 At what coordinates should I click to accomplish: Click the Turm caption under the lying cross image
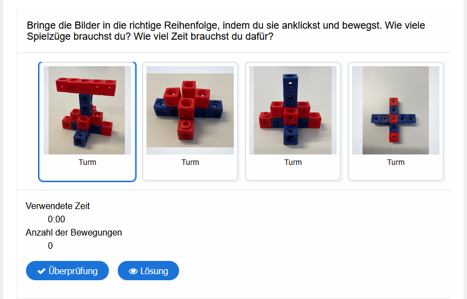coord(190,162)
